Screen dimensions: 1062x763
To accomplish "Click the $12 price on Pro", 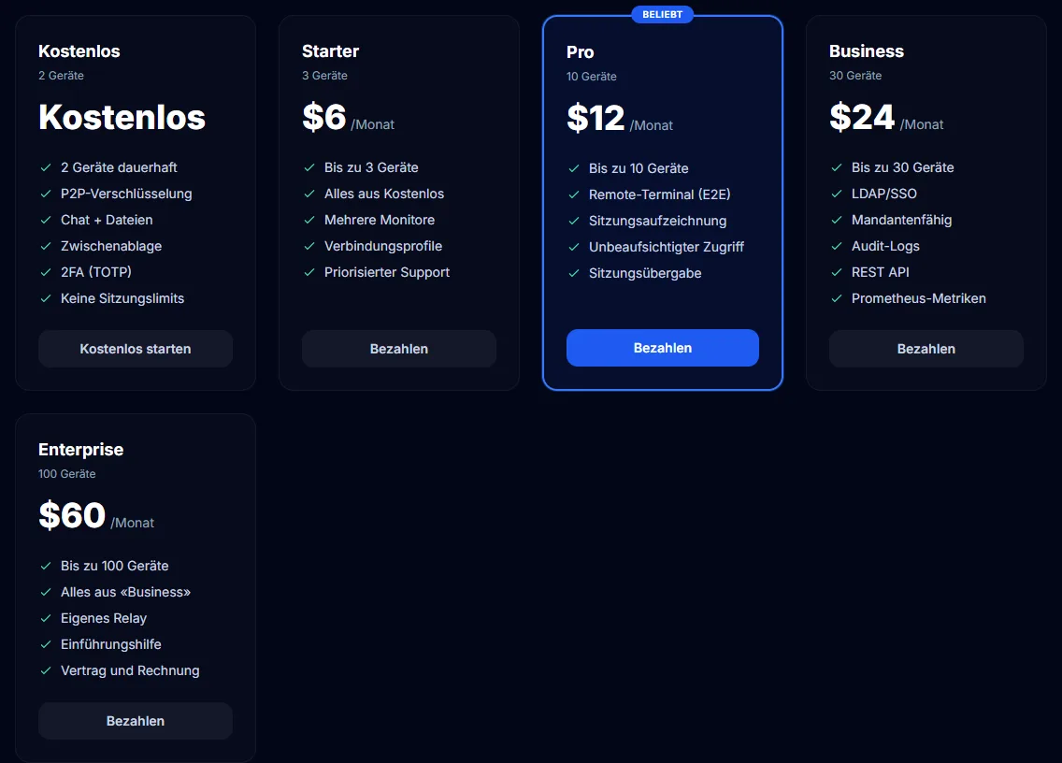I will click(596, 118).
